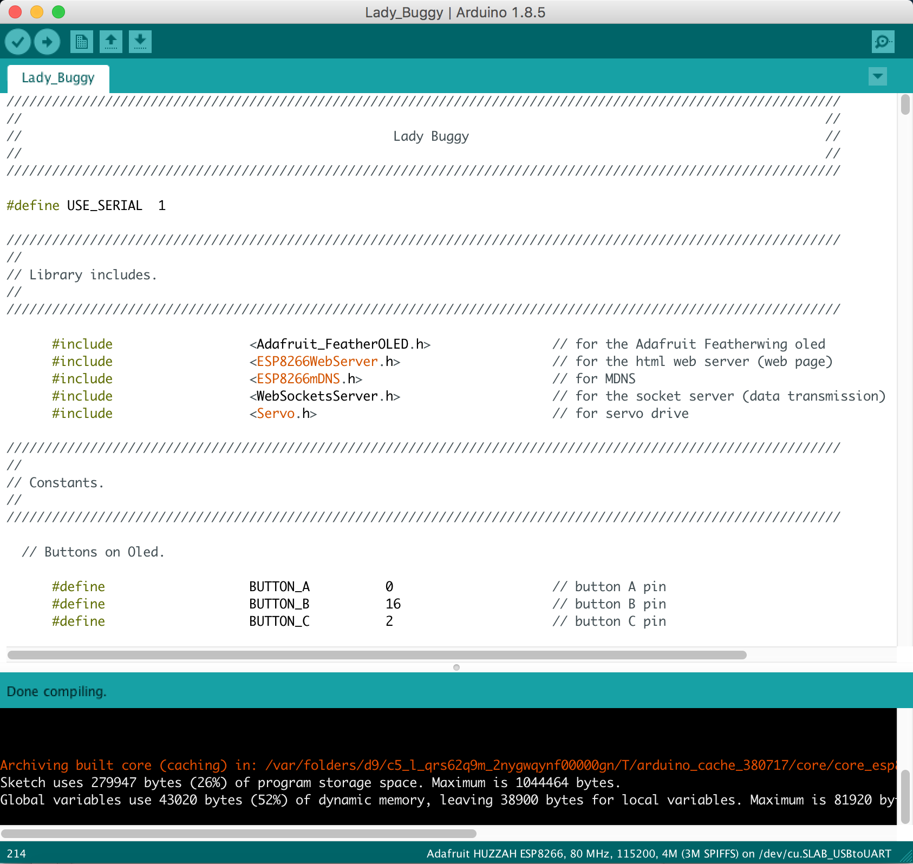Open the Serial Monitor icon
Screen dimensions: 913x864
pyautogui.click(x=883, y=42)
